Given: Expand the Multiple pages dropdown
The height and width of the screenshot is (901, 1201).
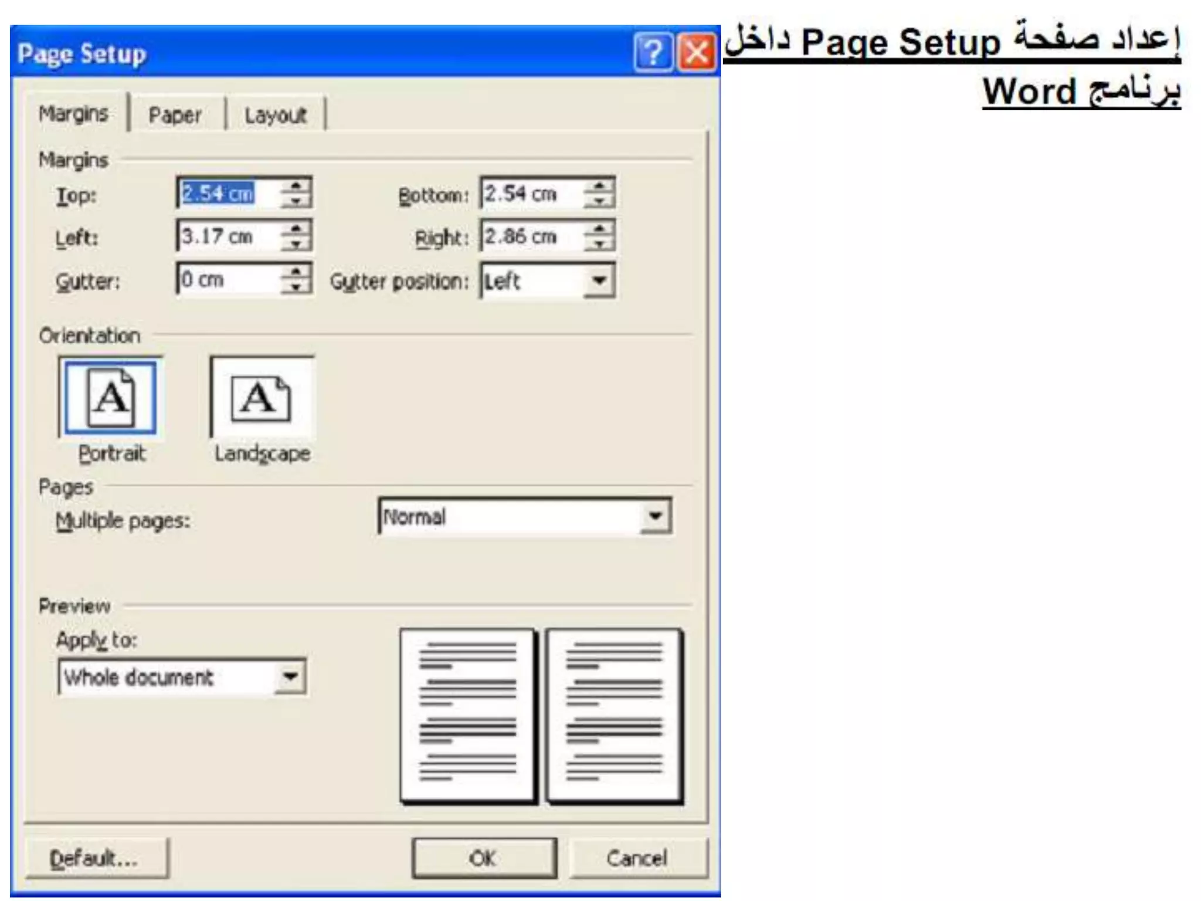Looking at the screenshot, I should click(656, 516).
